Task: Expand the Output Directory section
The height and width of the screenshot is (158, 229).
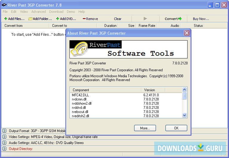Action: pyautogui.click(x=4, y=149)
